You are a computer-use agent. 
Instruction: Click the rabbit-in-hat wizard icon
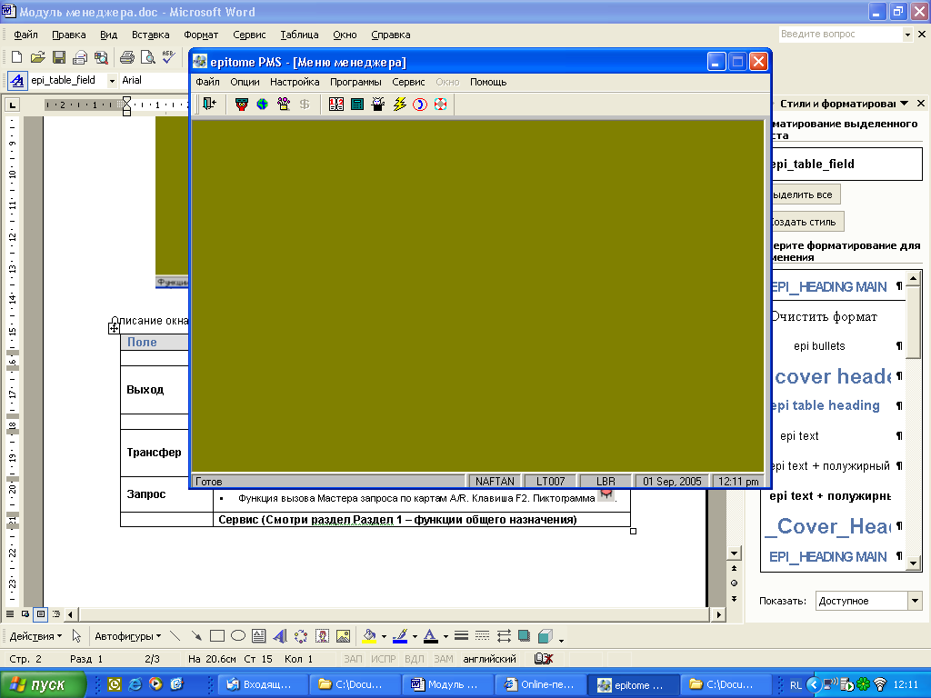coord(378,105)
